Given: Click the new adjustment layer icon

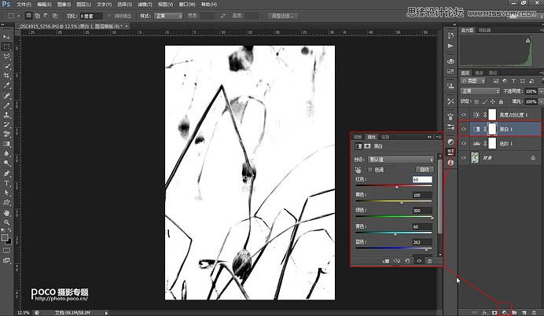Looking at the screenshot, I should click(x=502, y=311).
